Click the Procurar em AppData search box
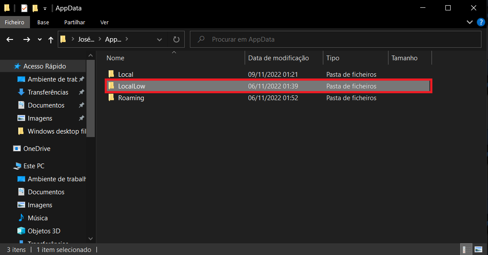The width and height of the screenshot is (488, 255). click(339, 39)
